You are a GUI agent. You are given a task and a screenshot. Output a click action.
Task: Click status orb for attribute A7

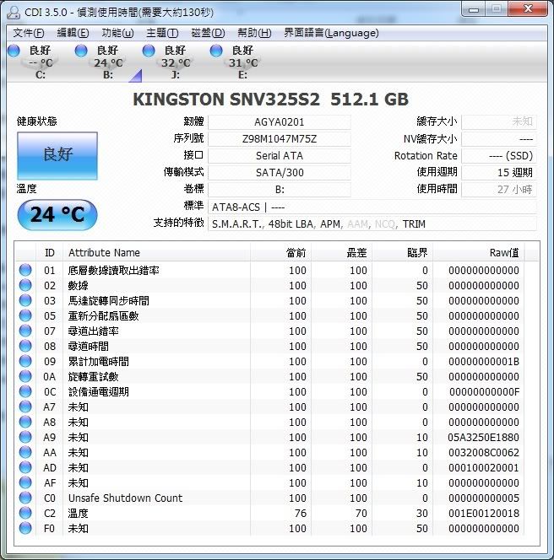click(x=25, y=407)
